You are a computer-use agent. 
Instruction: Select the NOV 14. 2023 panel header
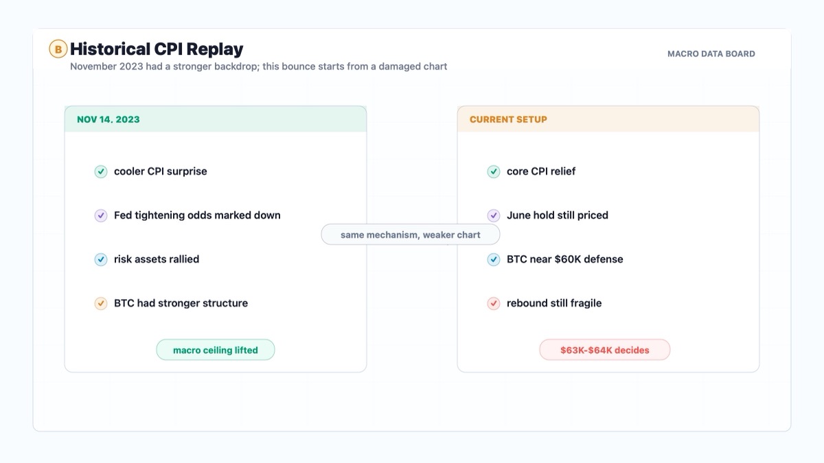(x=216, y=119)
